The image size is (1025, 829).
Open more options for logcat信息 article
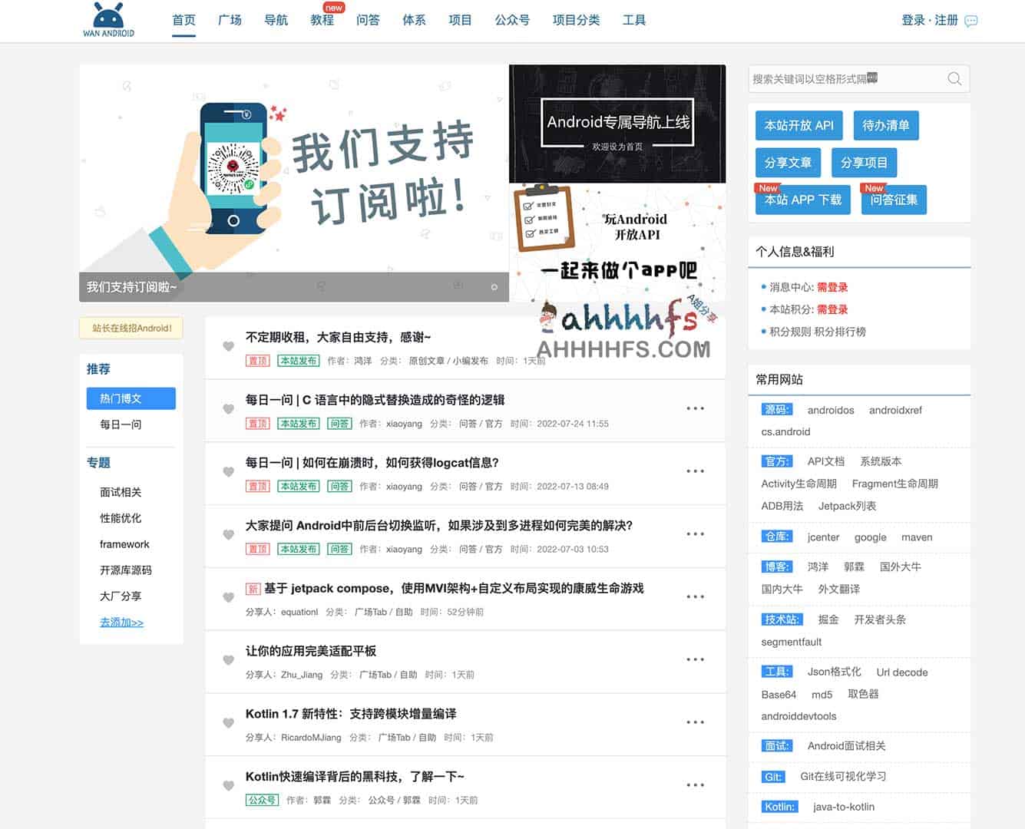(x=695, y=471)
